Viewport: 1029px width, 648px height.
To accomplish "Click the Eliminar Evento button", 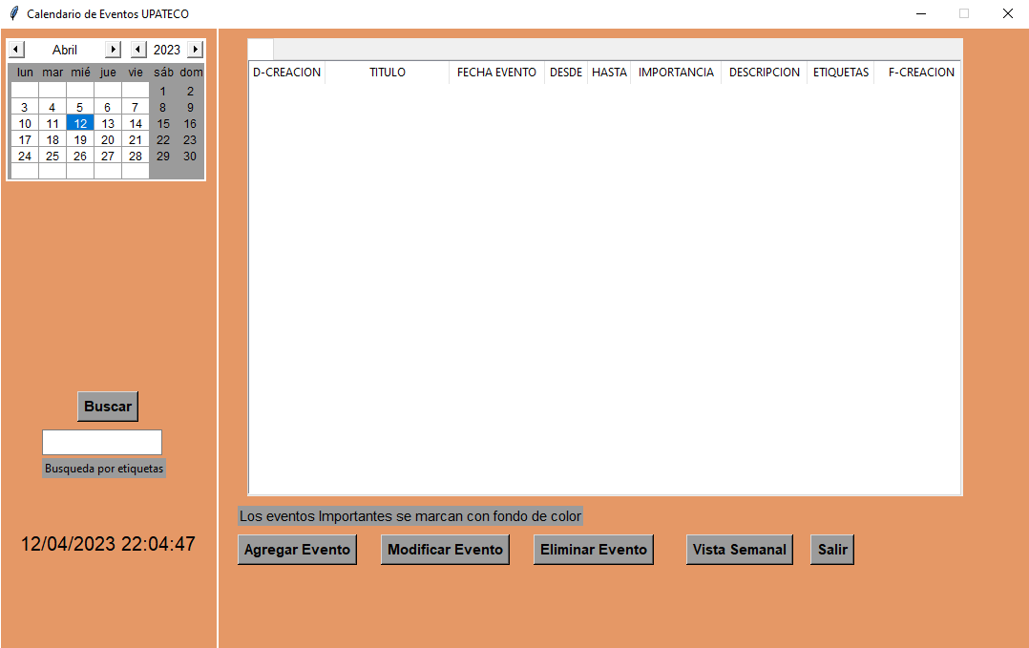I will point(593,549).
